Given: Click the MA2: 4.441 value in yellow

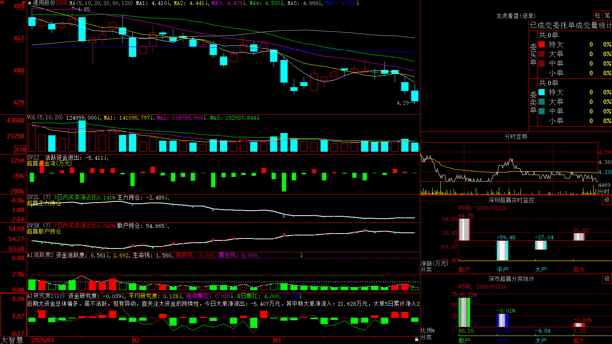Looking at the screenshot, I should coord(189,3).
